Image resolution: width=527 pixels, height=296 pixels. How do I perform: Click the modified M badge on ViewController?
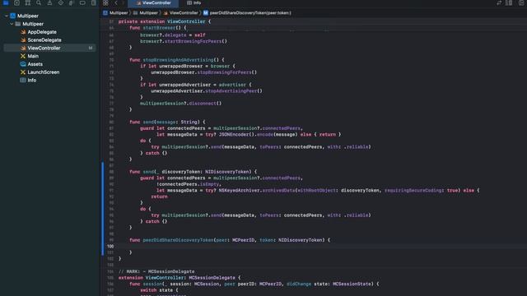(x=91, y=48)
